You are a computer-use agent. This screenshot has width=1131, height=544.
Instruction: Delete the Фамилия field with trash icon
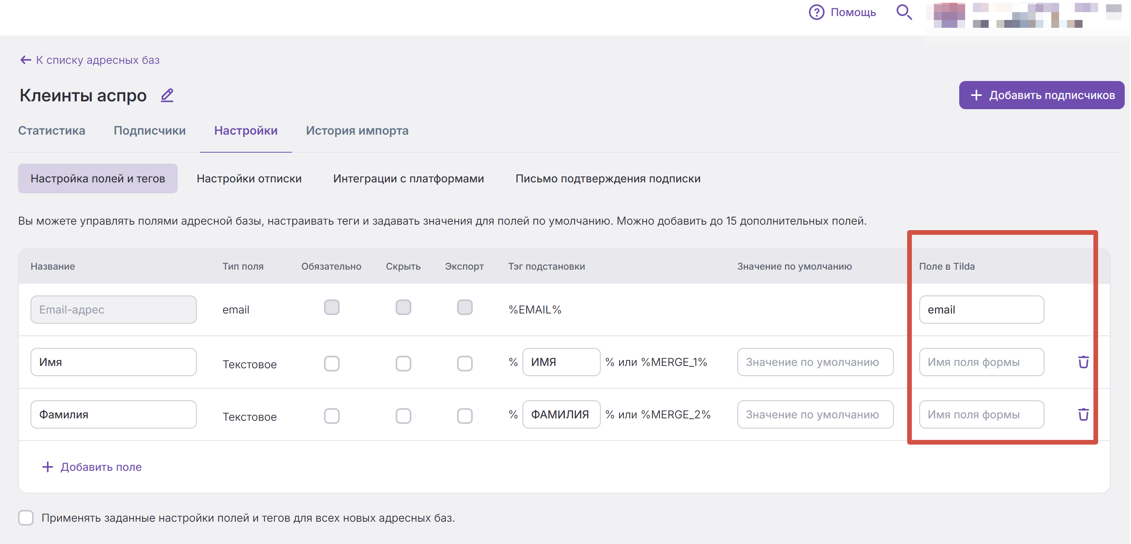pyautogui.click(x=1083, y=414)
